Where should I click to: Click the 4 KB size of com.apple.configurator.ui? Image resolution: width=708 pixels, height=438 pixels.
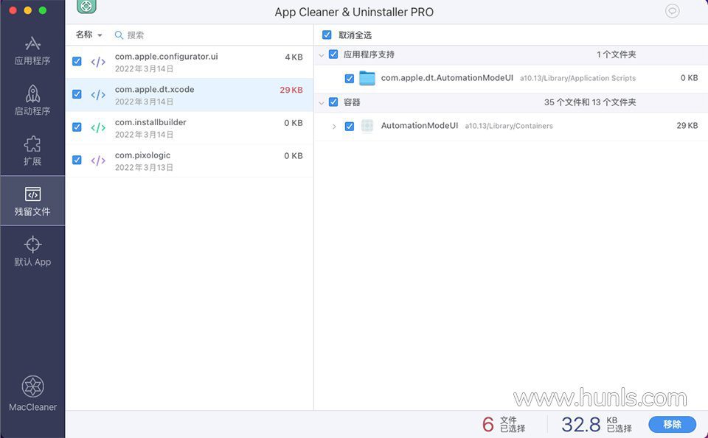294,57
